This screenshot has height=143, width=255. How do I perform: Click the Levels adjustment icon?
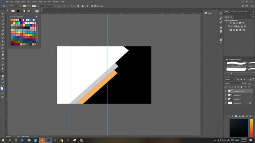tap(234, 23)
